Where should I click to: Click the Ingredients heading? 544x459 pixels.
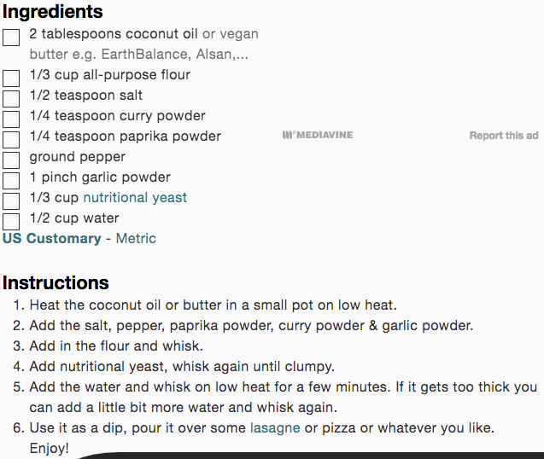(x=53, y=12)
